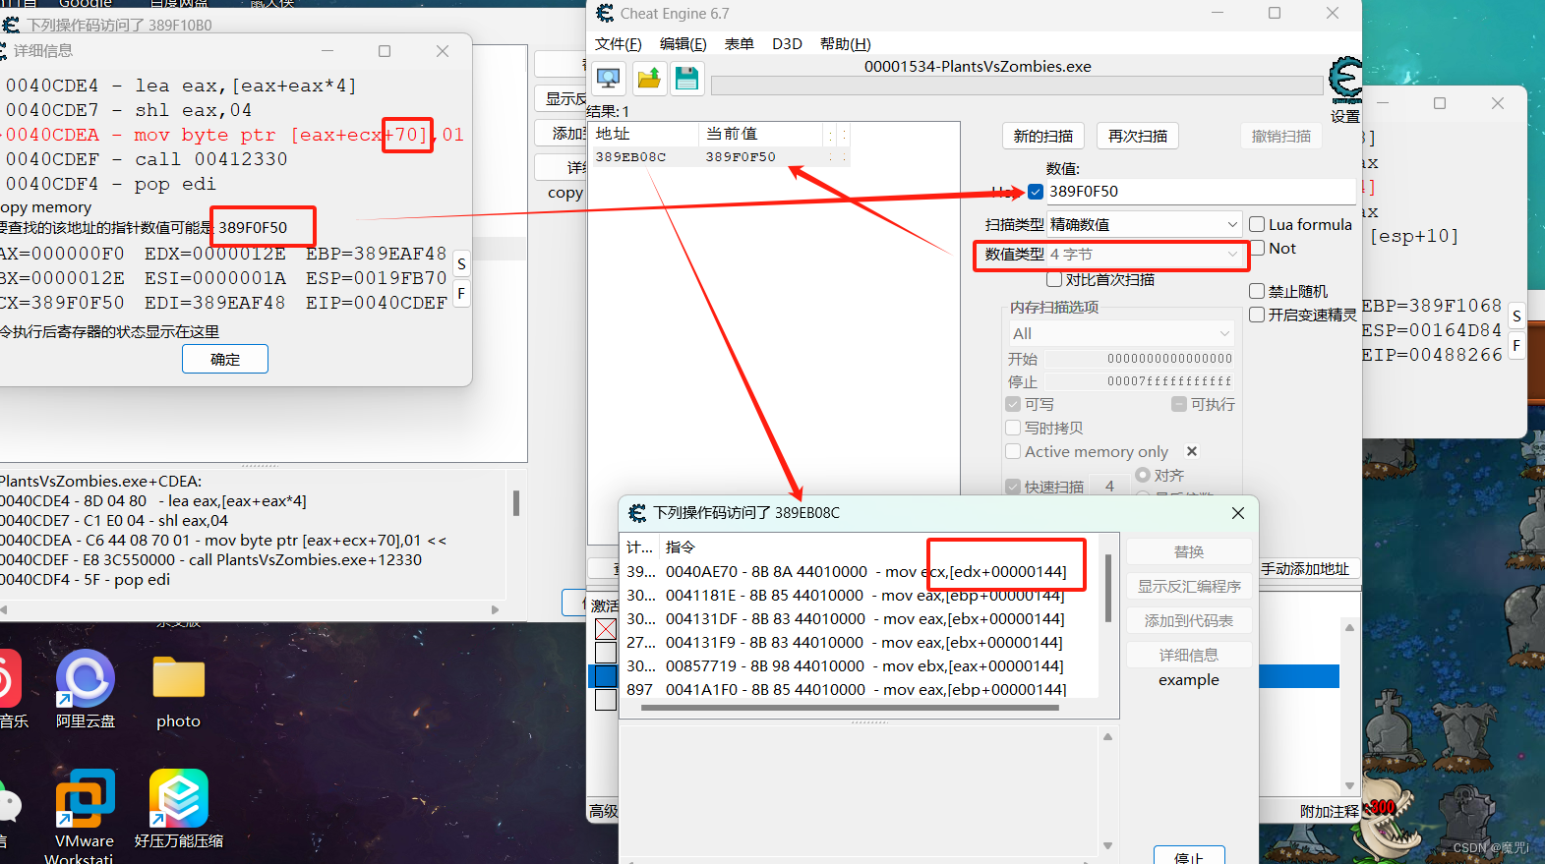The height and width of the screenshot is (864, 1545).
Task: Select the 对齐 radio button
Action: [x=1143, y=475]
